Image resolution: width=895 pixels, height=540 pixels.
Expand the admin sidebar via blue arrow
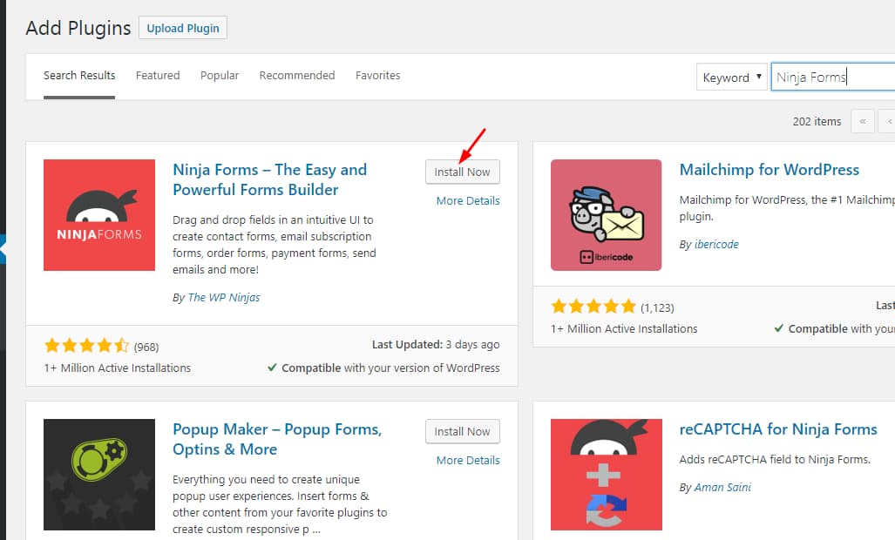(x=3, y=250)
